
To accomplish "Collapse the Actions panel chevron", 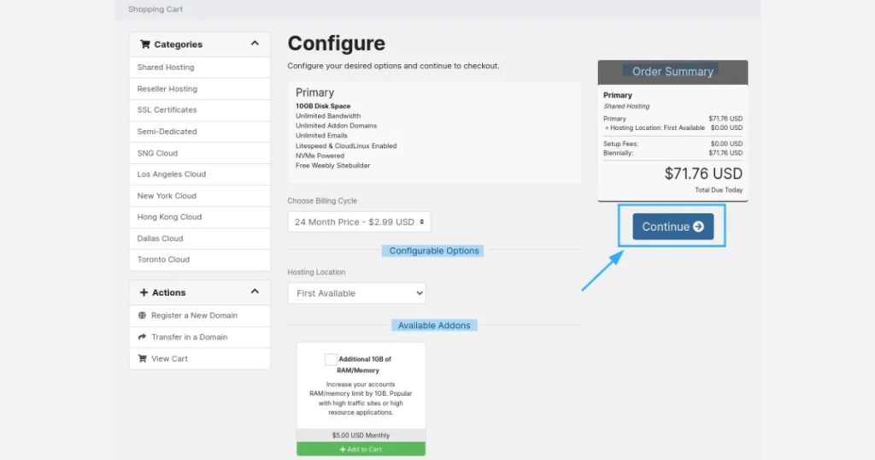I will tap(255, 292).
